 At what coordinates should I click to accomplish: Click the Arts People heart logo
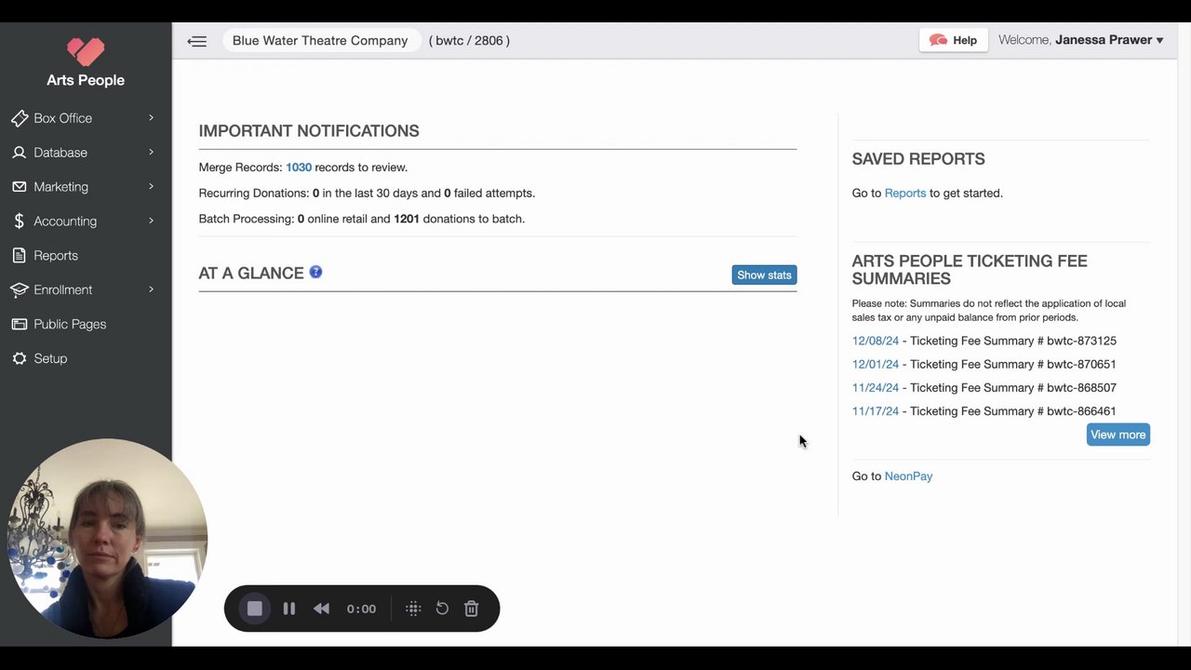86,51
